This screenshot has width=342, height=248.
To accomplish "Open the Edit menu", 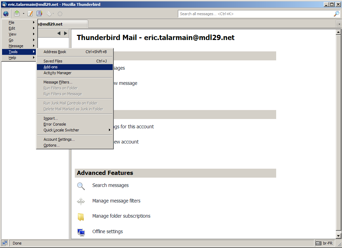I will coord(19,28).
